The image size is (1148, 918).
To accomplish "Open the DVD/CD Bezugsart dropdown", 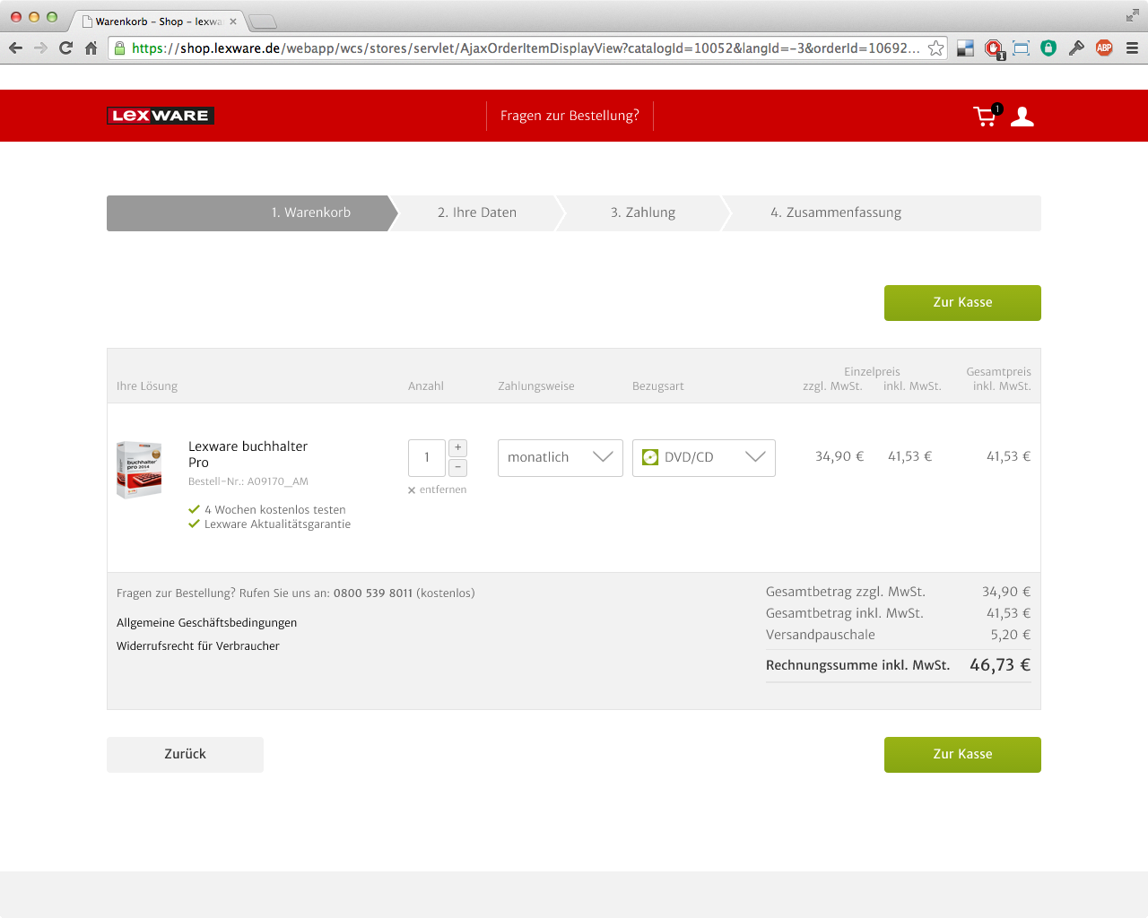I will tap(704, 458).
